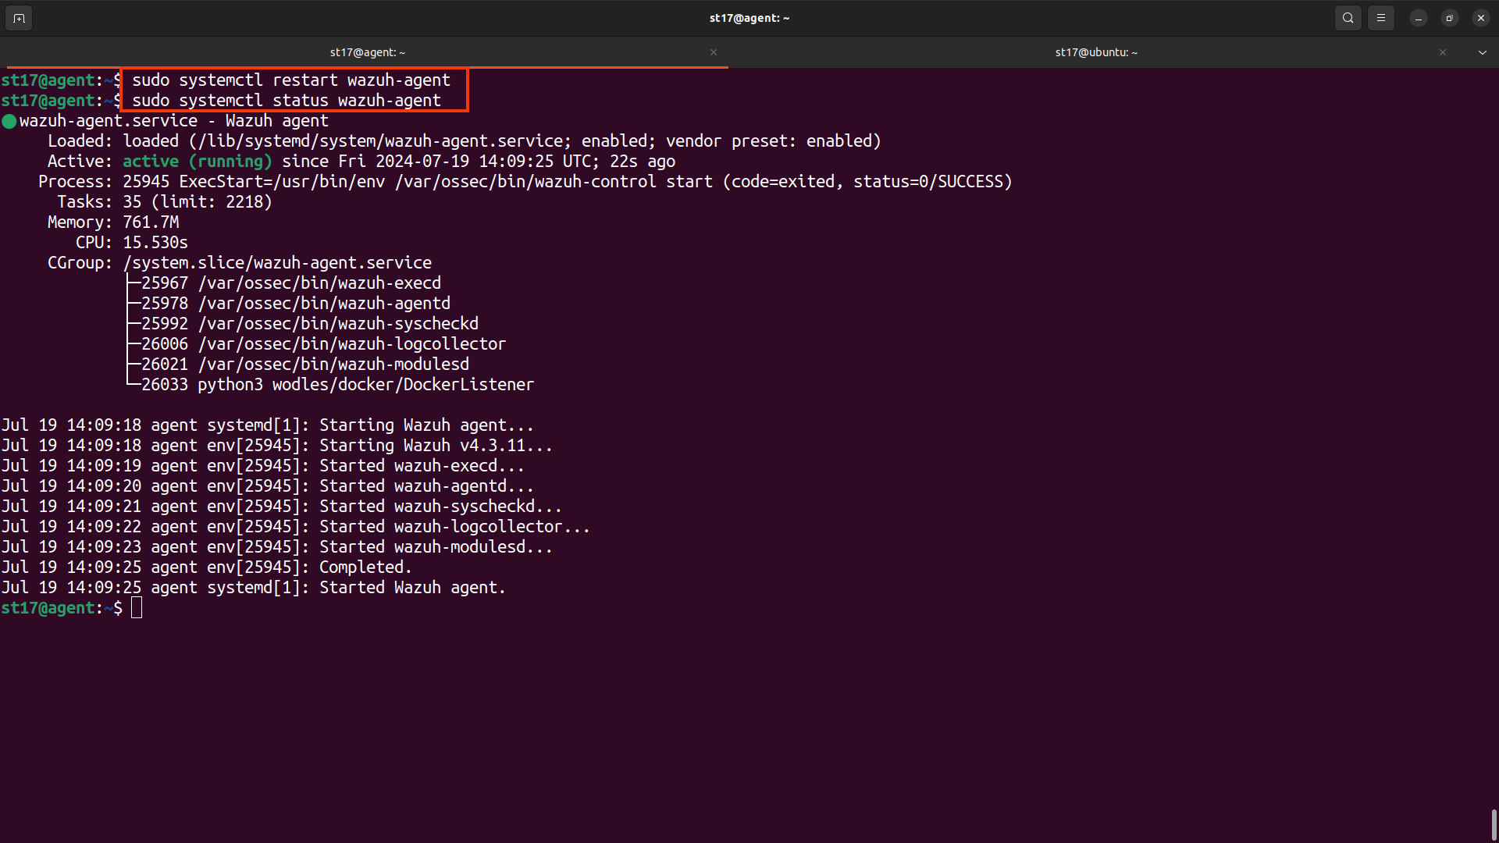
Task: Click the CPU value 15.530s
Action: pos(155,243)
